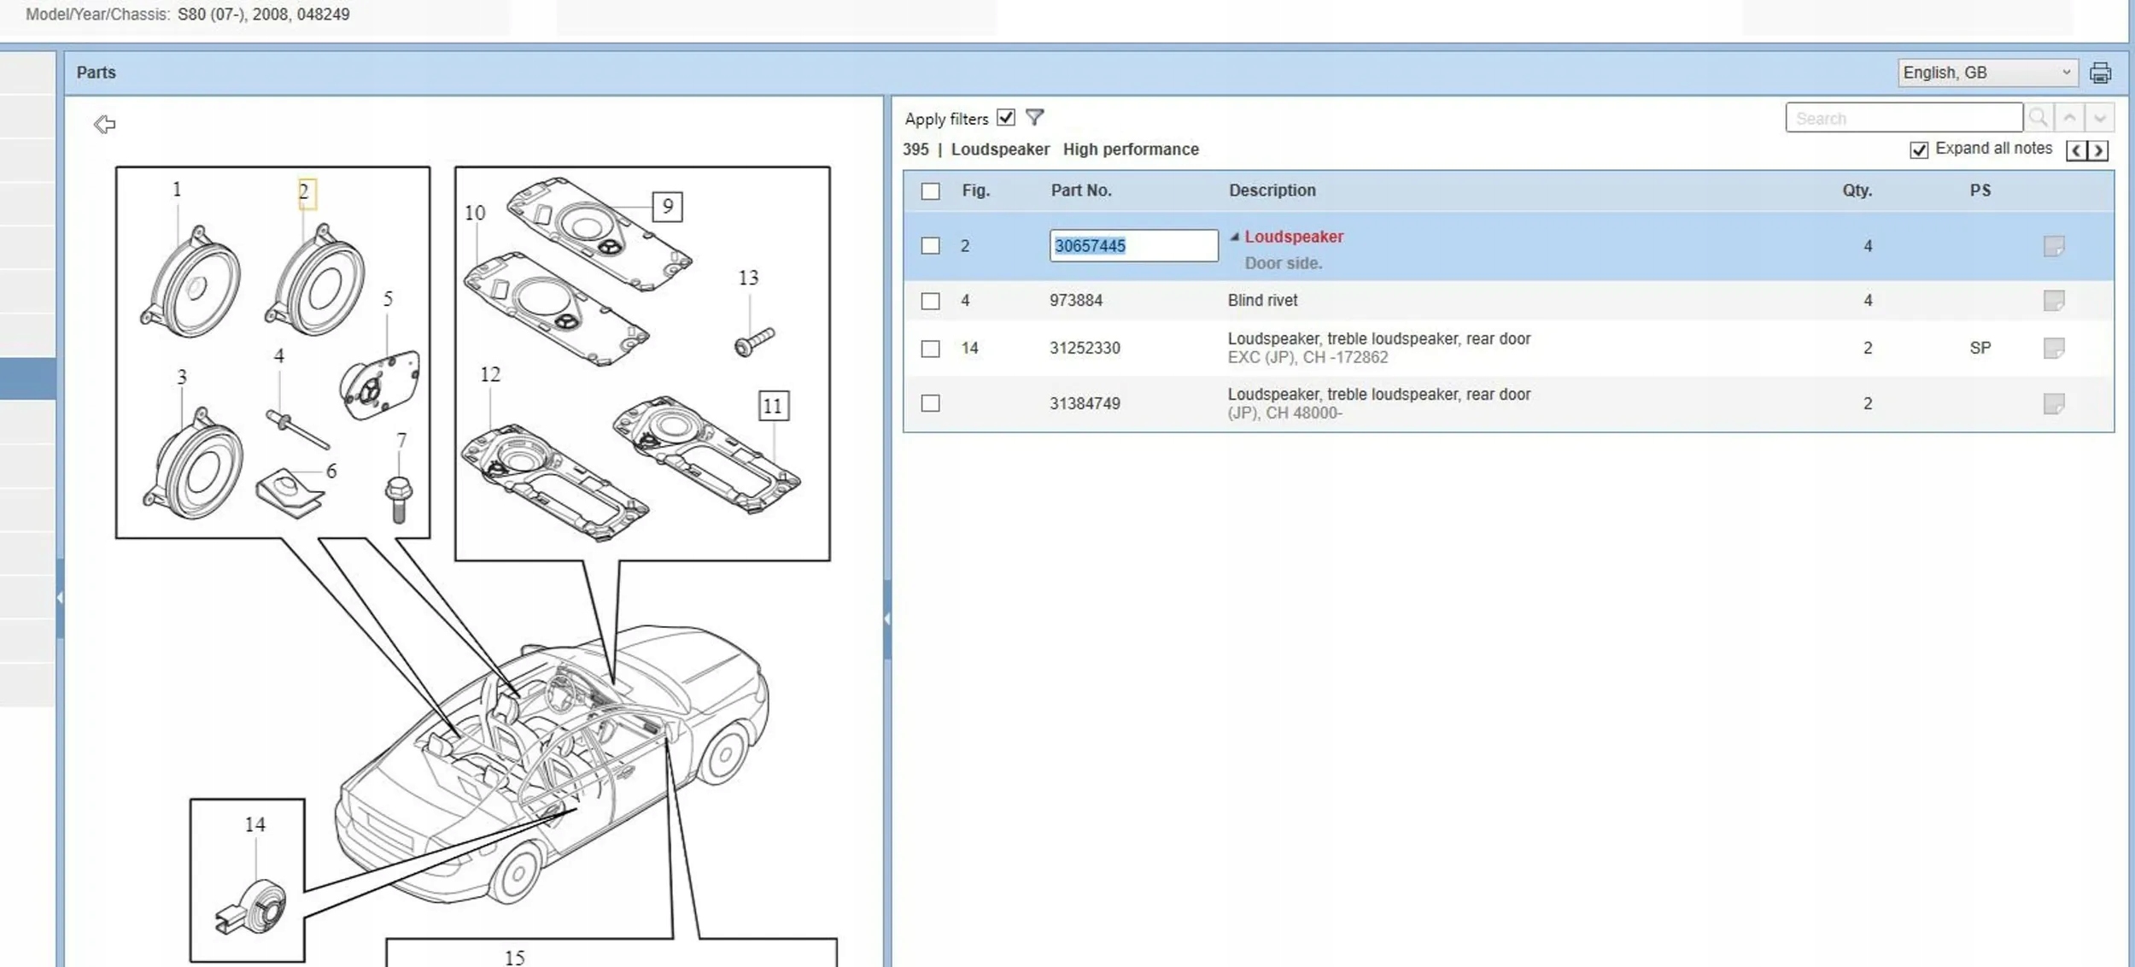The height and width of the screenshot is (967, 2135).
Task: Go to next parts section arrow
Action: click(x=2097, y=151)
